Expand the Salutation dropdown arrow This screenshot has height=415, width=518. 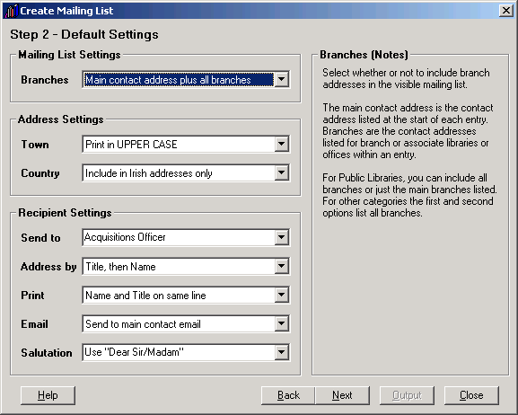(x=282, y=352)
